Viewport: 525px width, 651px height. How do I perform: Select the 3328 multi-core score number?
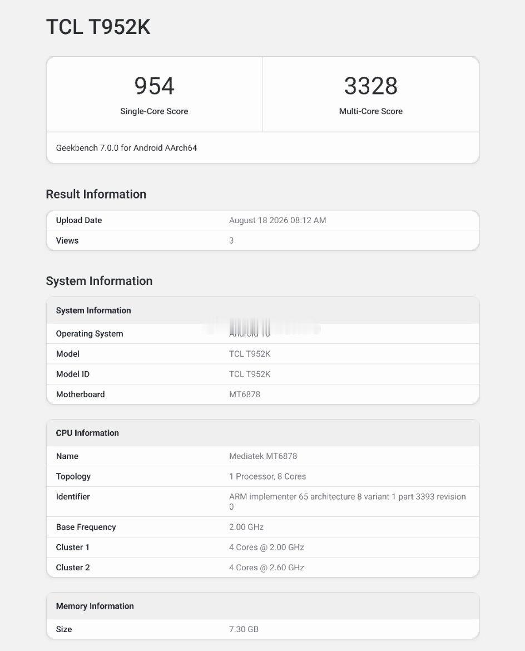tap(370, 86)
